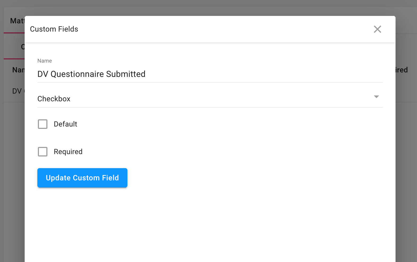
Task: Close the Custom Fields dialog
Action: [x=377, y=29]
